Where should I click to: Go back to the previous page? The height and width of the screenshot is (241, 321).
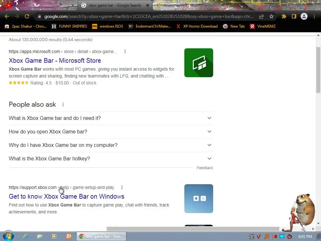(7, 16)
